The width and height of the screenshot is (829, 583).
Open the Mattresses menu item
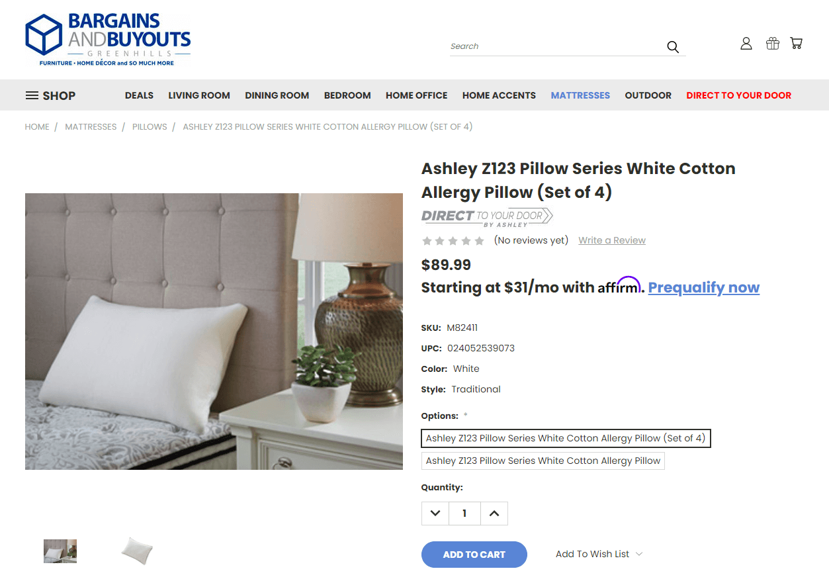click(580, 95)
